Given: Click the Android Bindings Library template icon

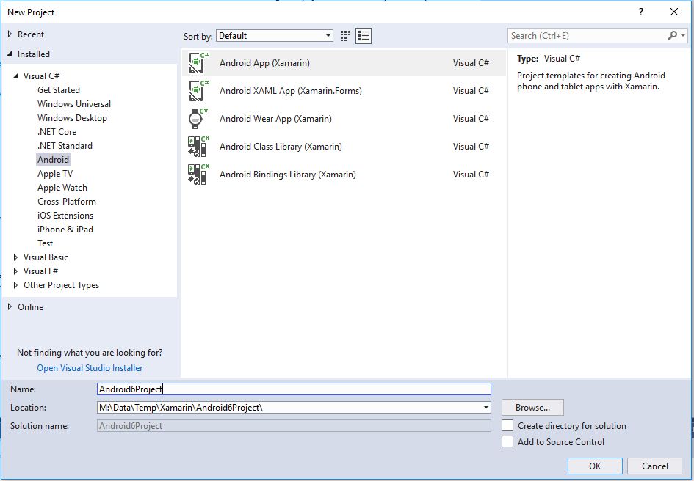Looking at the screenshot, I should click(x=198, y=175).
